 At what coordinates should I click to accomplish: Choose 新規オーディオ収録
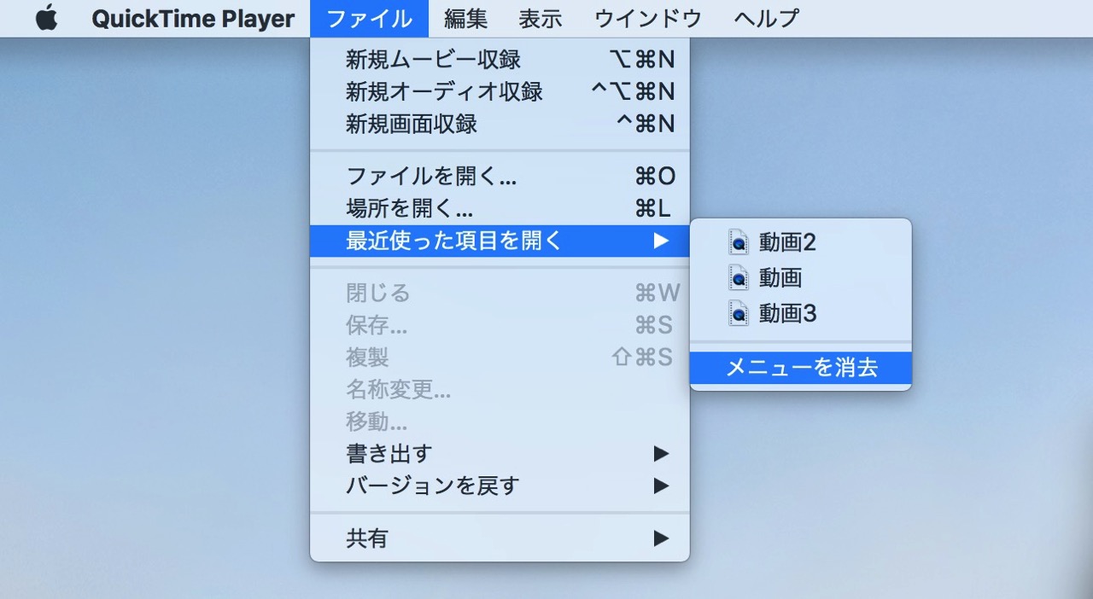pyautogui.click(x=500, y=91)
